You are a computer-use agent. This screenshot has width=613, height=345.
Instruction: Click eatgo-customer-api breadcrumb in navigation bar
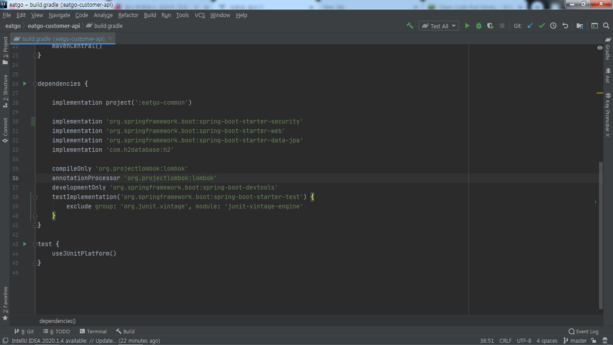click(54, 26)
